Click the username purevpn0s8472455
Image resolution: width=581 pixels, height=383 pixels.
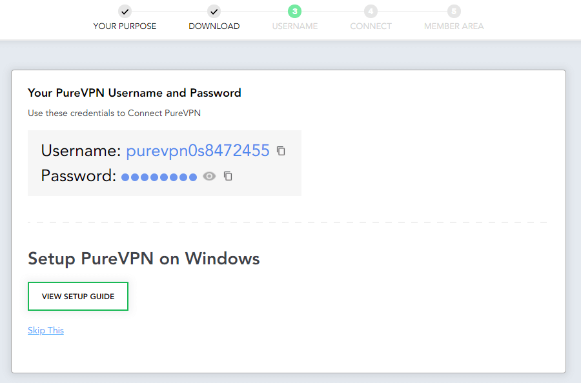pyautogui.click(x=198, y=151)
